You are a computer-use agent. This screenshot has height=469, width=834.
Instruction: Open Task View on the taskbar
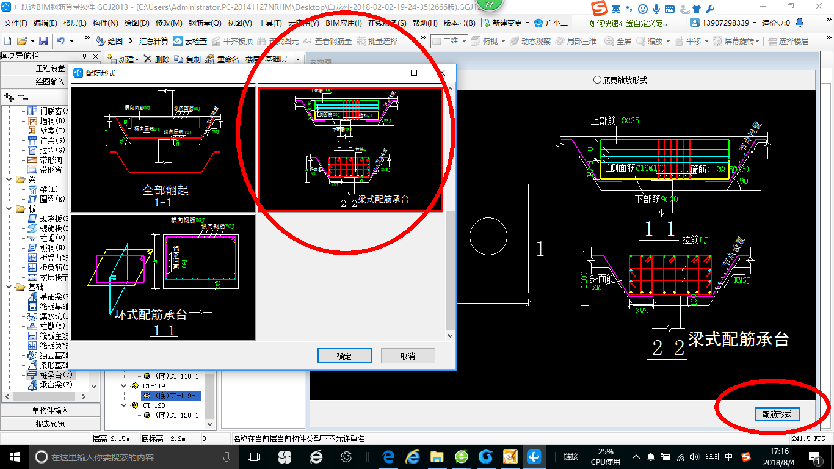tap(254, 457)
